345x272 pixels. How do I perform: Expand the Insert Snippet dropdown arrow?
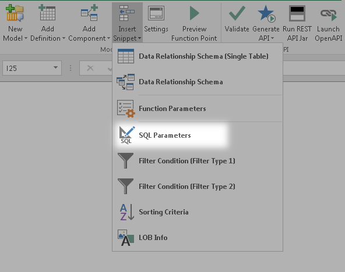pyautogui.click(x=140, y=38)
